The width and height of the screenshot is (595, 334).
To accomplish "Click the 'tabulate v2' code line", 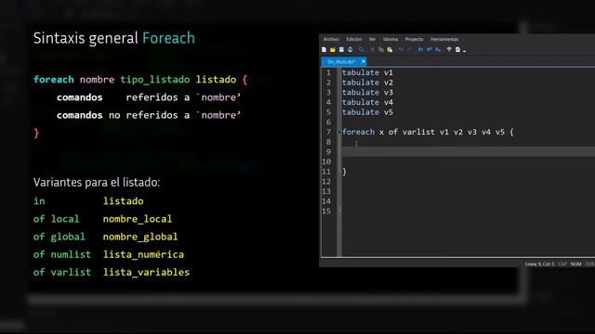I will click(x=367, y=83).
